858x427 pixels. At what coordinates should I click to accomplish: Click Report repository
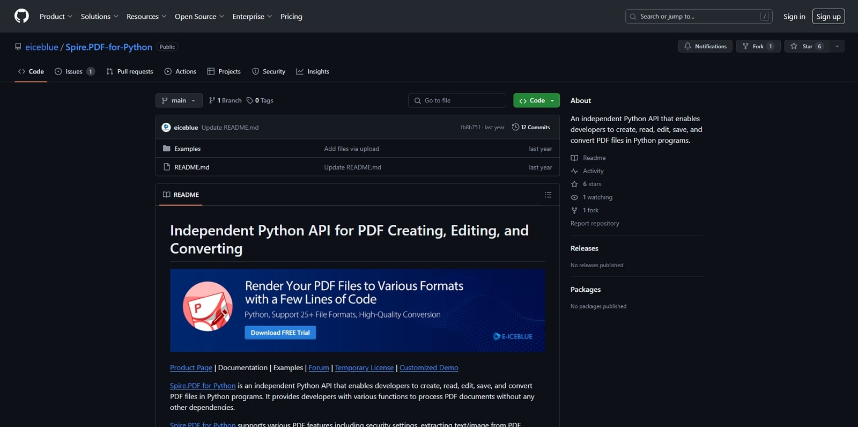[x=595, y=223]
